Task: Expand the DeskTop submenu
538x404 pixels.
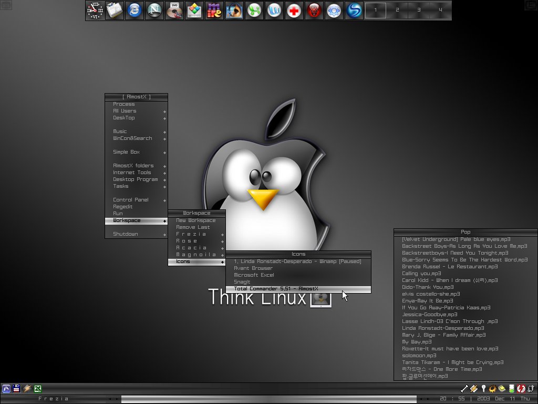Action: (x=136, y=118)
